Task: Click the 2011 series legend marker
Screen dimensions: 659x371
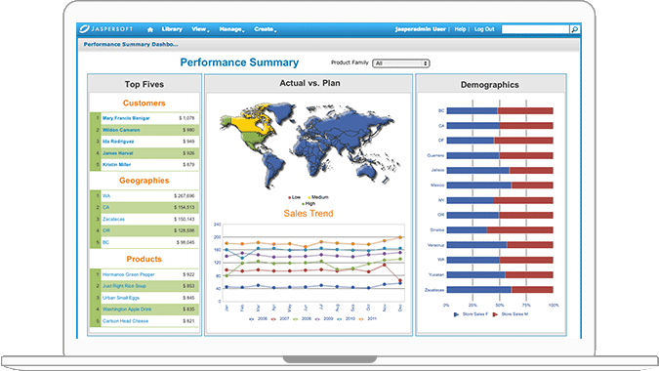Action: [x=361, y=319]
